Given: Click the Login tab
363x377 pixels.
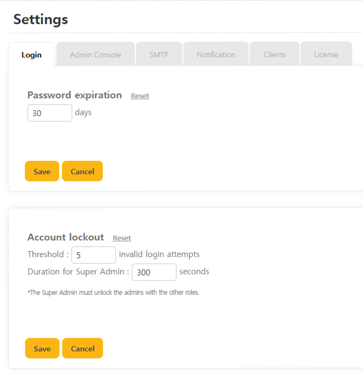Looking at the screenshot, I should click(32, 55).
